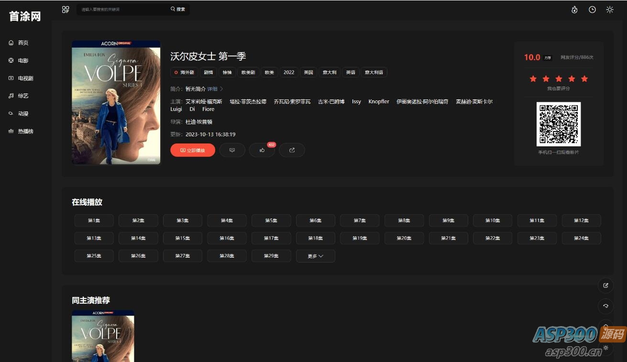627x362 pixels.
Task: Open the hot trending fire icon
Action: coord(574,9)
